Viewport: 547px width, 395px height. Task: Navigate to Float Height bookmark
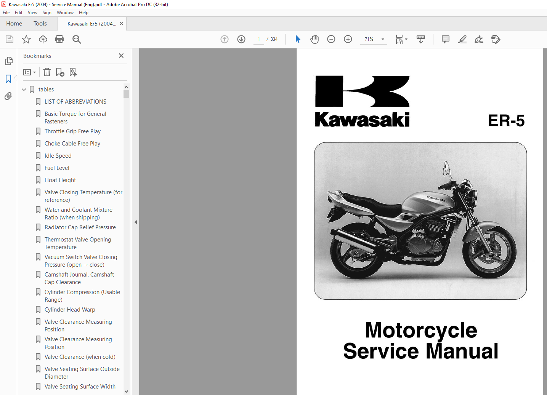[x=60, y=180]
